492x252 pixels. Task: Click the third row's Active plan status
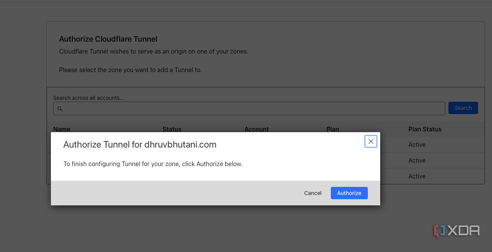(417, 176)
